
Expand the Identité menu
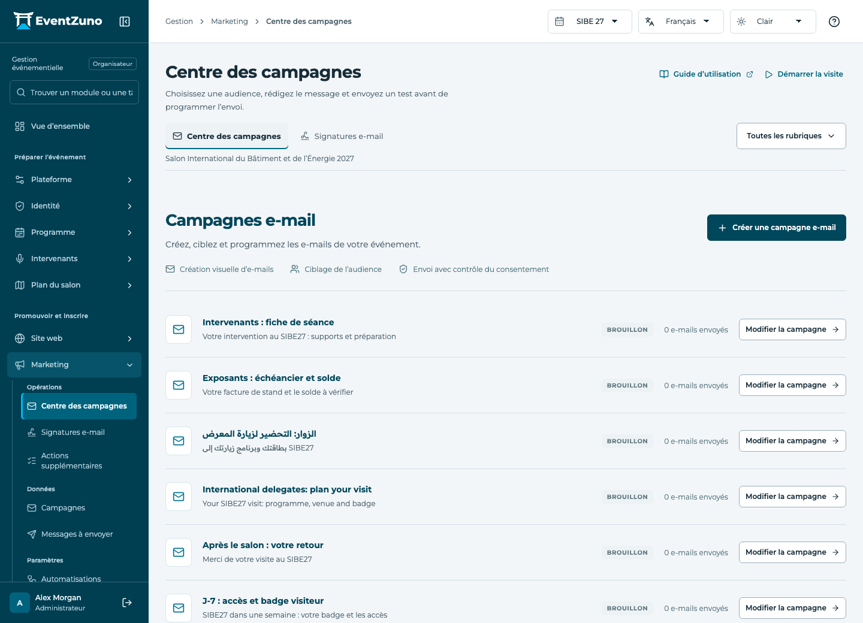(x=74, y=206)
